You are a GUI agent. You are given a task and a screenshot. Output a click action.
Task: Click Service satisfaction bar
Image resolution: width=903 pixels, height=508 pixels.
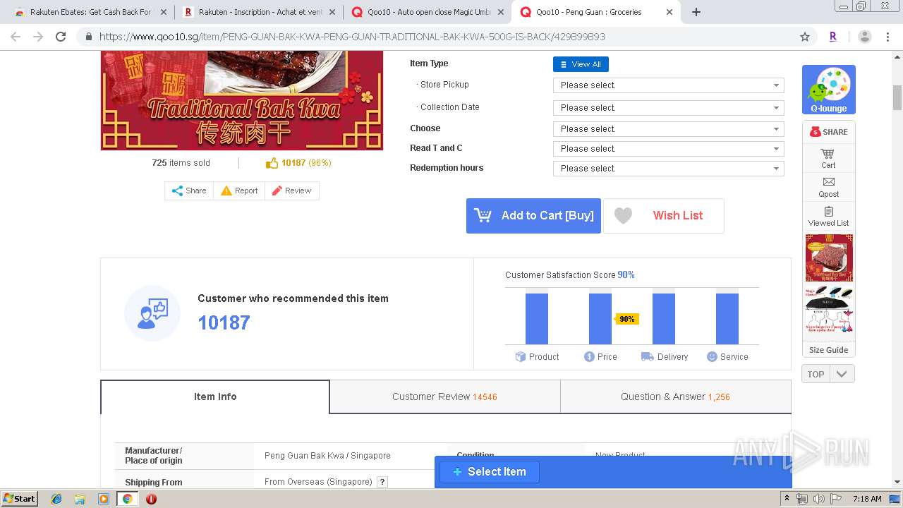727,318
